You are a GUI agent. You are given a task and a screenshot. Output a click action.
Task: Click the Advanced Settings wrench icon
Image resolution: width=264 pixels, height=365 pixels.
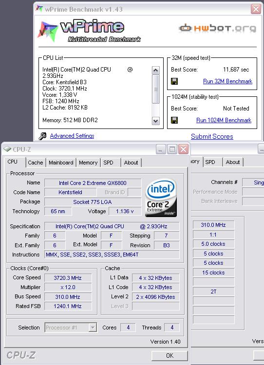pos(42,136)
